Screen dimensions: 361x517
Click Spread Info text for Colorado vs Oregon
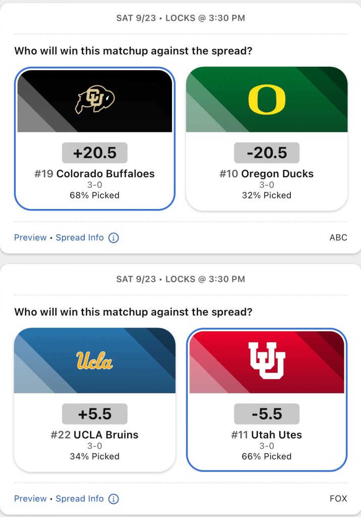tap(80, 238)
